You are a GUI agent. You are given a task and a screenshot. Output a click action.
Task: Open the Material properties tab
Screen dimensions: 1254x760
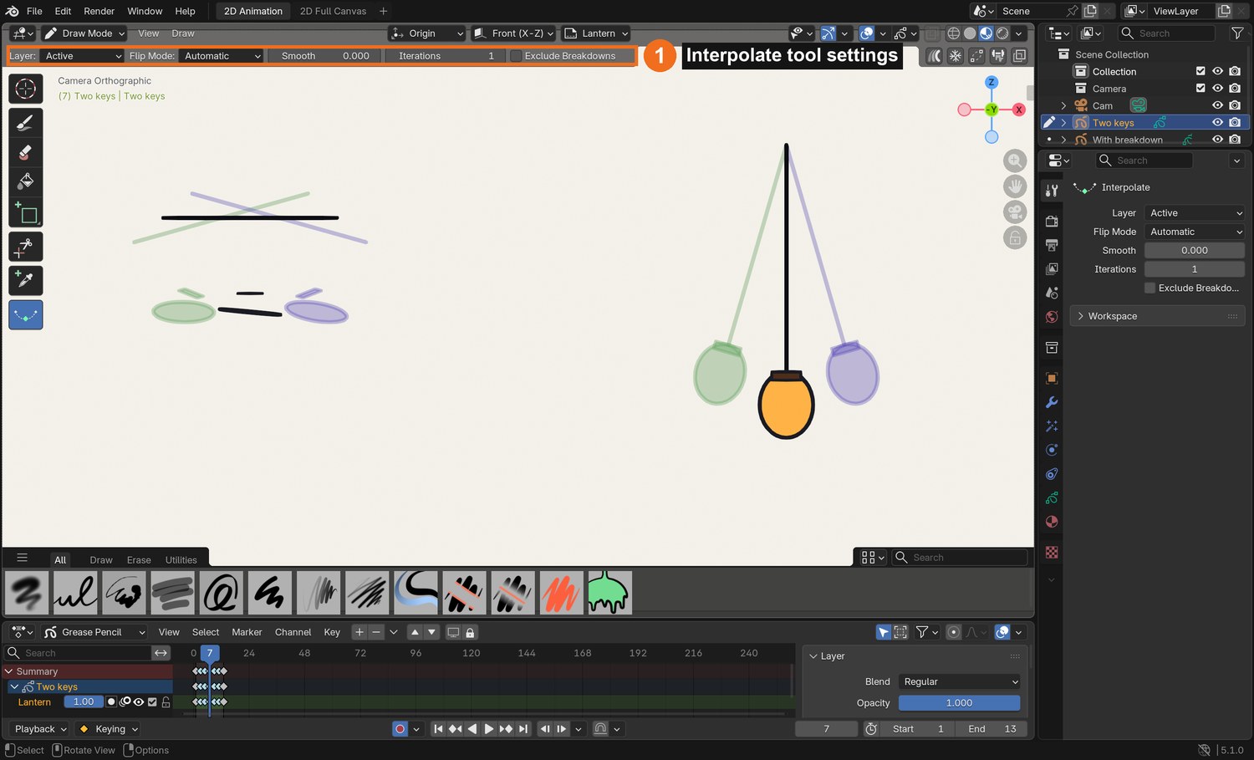[x=1052, y=522]
